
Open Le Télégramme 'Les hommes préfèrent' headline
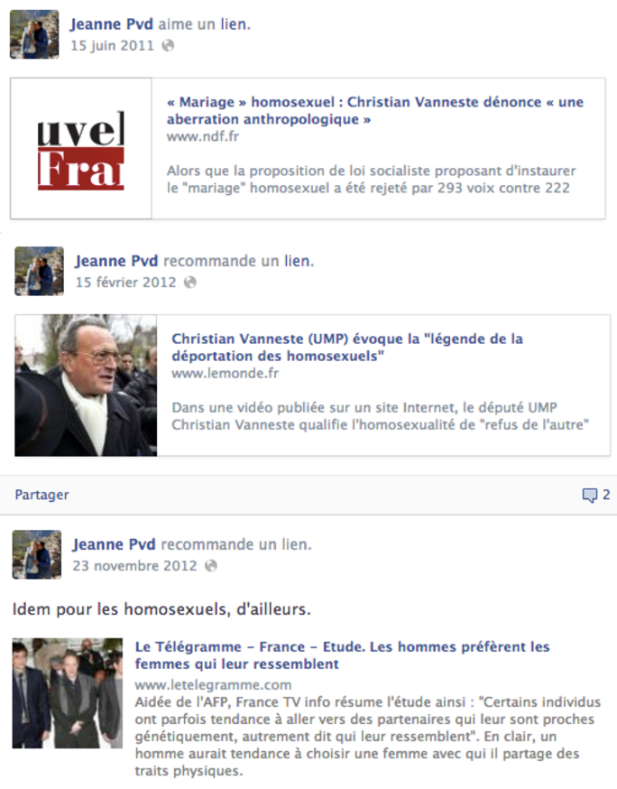343,655
